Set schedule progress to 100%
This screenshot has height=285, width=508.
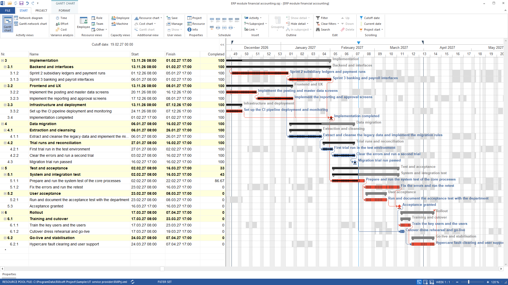click(x=237, y=20)
